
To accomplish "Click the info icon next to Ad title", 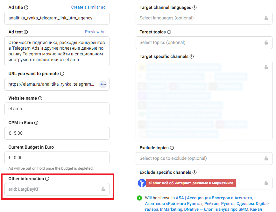I will (26, 7).
